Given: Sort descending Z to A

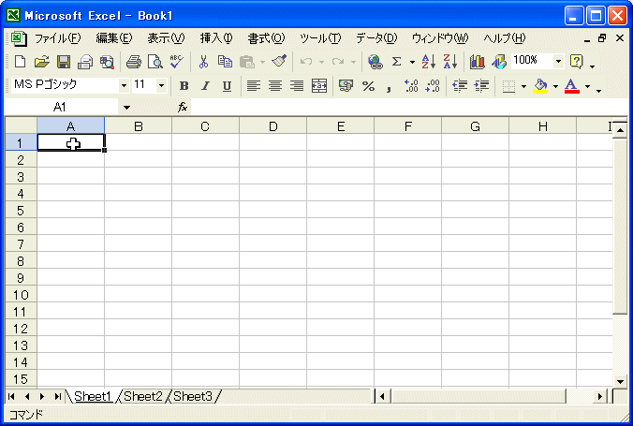Looking at the screenshot, I should [x=450, y=62].
